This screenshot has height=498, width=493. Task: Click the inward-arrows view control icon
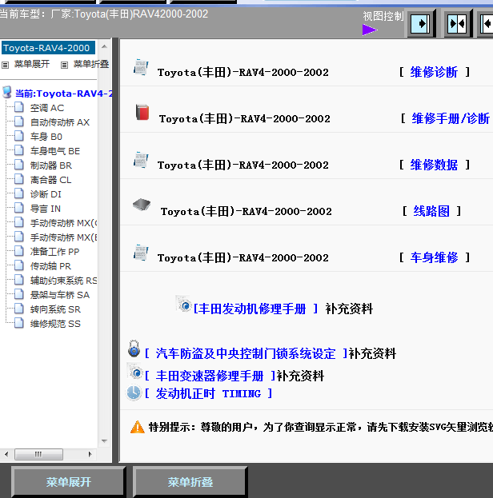point(458,24)
